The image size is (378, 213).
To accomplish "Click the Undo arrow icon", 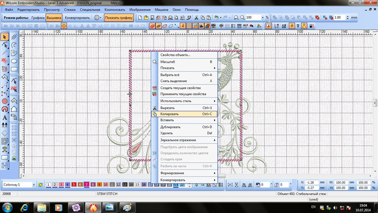I will point(216,18).
